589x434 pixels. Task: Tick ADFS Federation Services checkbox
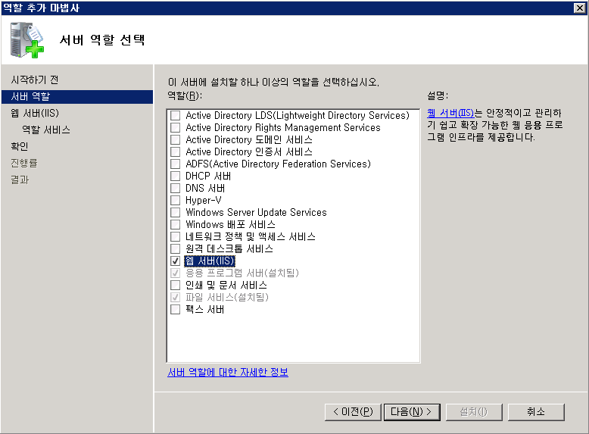click(x=175, y=164)
